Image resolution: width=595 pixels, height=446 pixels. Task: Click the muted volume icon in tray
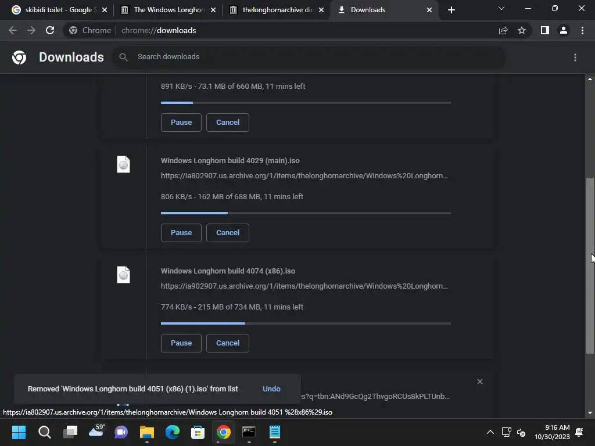point(521,432)
